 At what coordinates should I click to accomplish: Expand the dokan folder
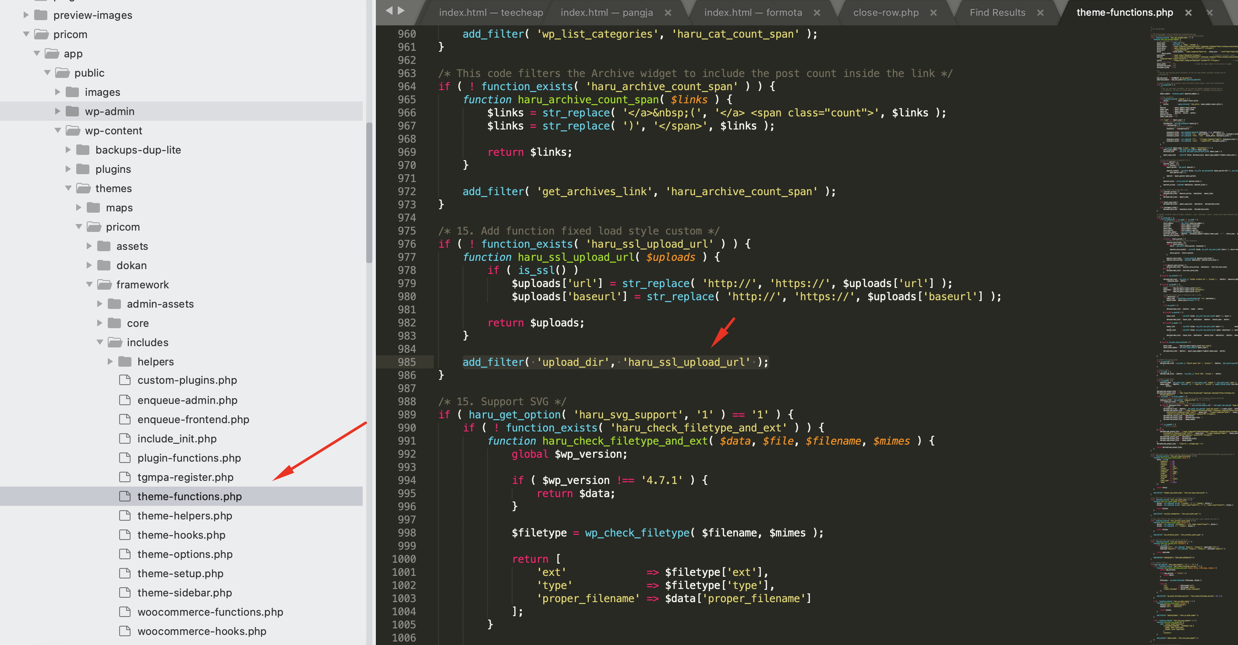coord(89,265)
